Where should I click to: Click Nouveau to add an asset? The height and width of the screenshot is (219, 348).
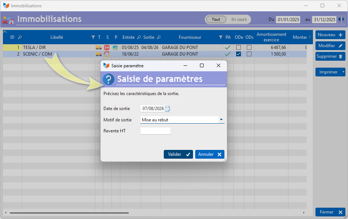tap(330, 35)
